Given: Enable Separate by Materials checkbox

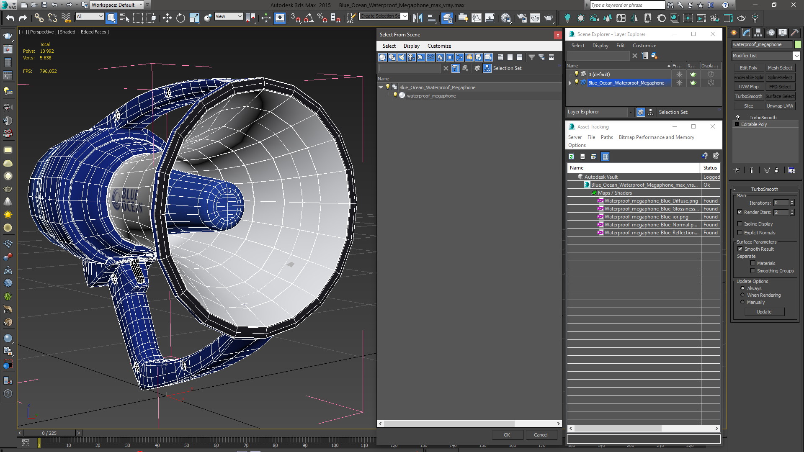Looking at the screenshot, I should pyautogui.click(x=752, y=263).
